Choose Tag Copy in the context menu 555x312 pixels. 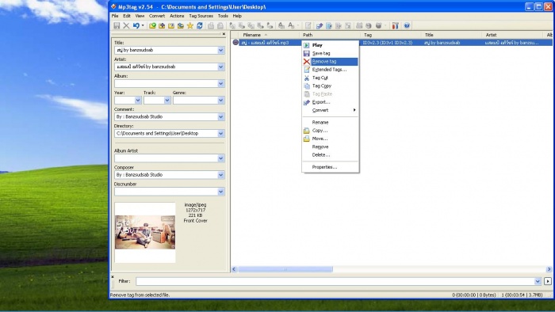[331, 86]
